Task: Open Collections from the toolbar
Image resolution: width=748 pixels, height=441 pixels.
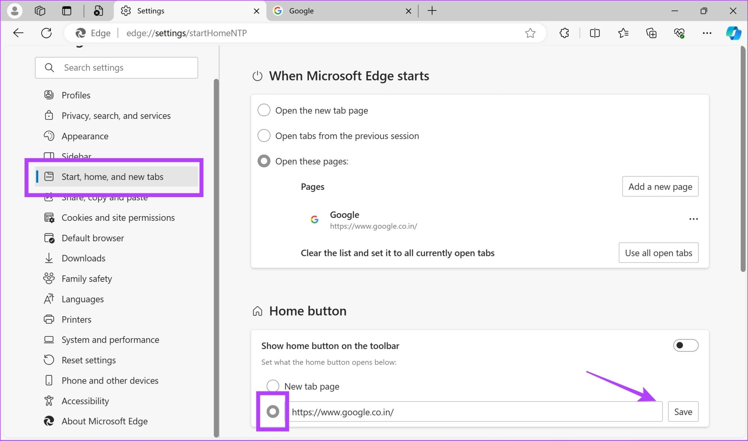Action: click(651, 33)
